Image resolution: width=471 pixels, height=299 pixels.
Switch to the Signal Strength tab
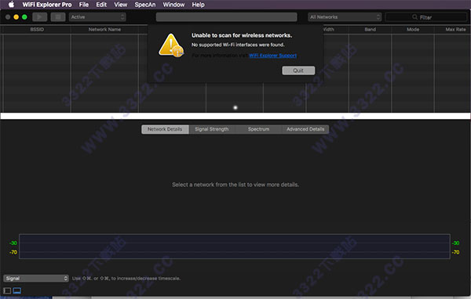point(212,129)
